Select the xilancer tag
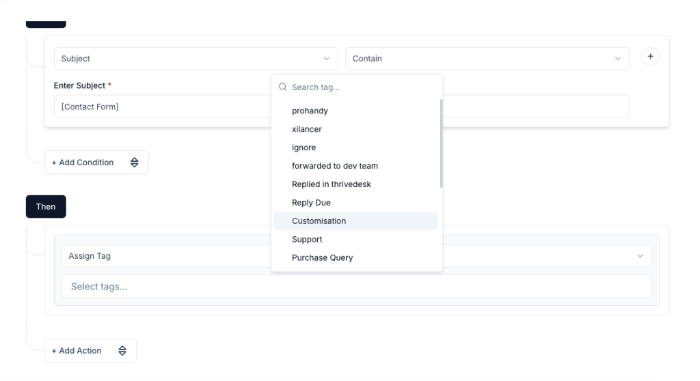 [307, 129]
